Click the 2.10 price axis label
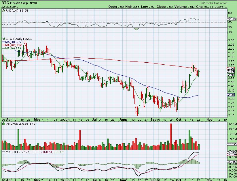The image size is (237, 181). [231, 115]
